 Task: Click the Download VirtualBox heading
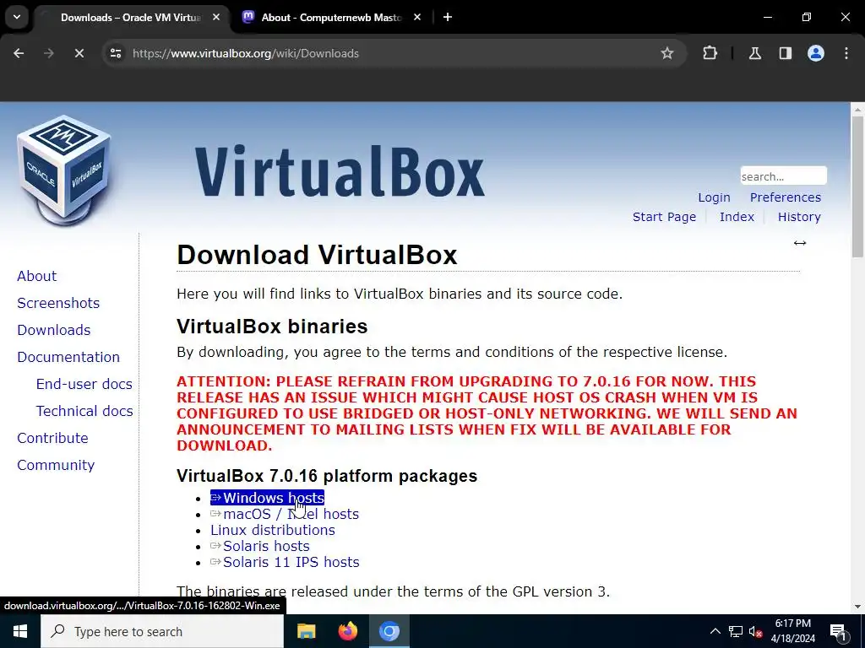[317, 255]
